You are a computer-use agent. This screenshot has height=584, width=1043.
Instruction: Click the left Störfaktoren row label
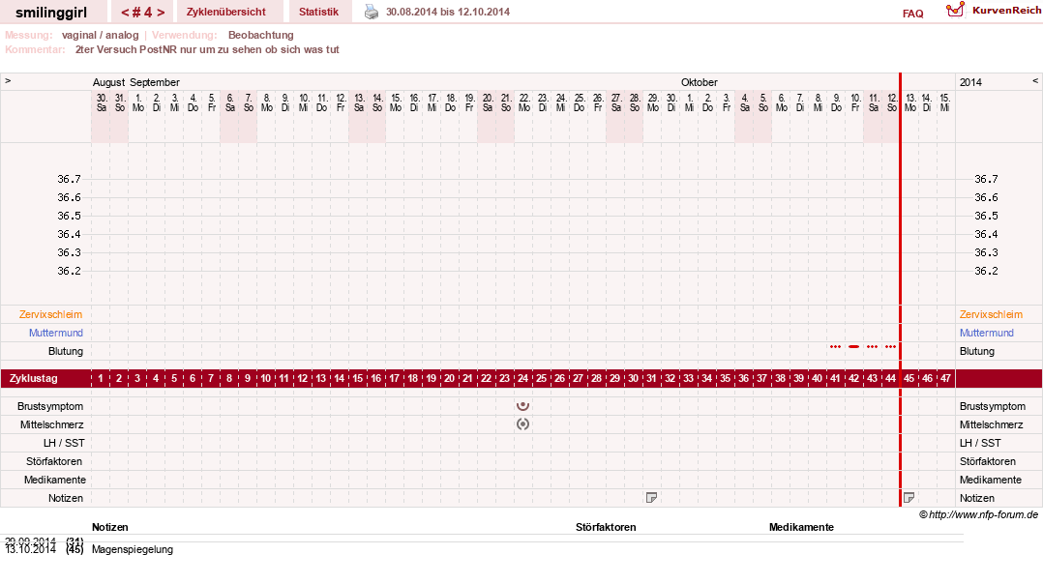54,461
